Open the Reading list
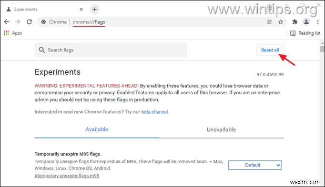The width and height of the screenshot is (325, 187). click(x=305, y=33)
